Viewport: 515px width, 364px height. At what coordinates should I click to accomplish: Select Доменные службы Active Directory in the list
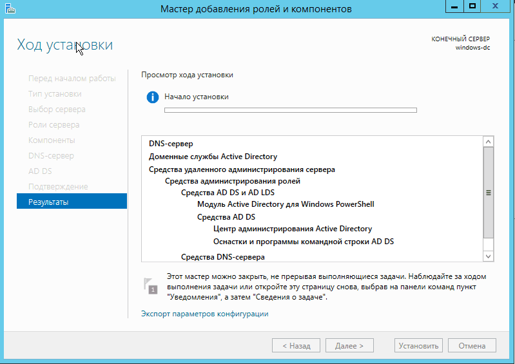click(213, 157)
